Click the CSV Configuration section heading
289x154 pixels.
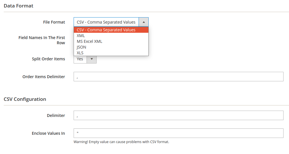pos(25,99)
